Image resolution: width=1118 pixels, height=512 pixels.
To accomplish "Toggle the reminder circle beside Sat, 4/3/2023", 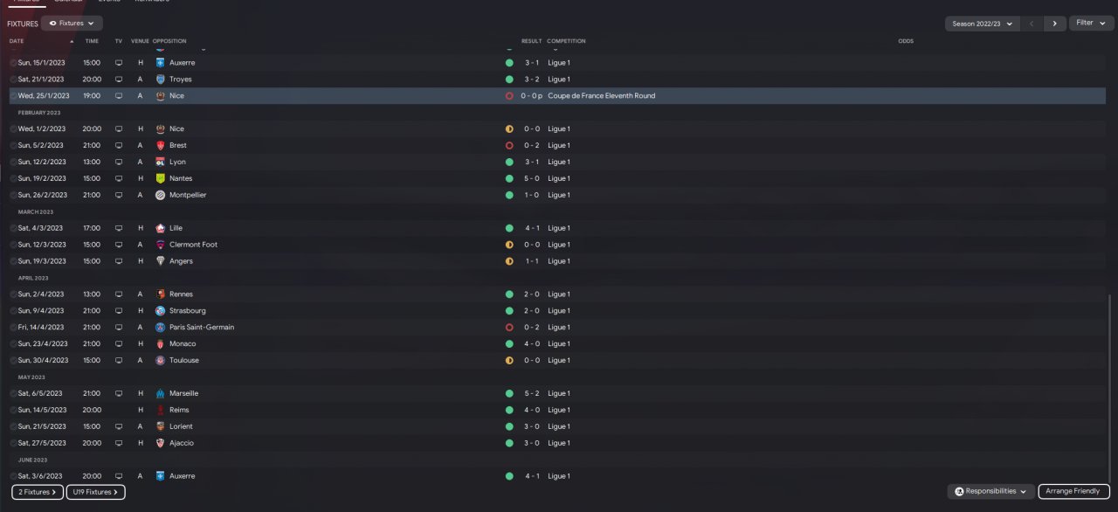I will [x=13, y=228].
